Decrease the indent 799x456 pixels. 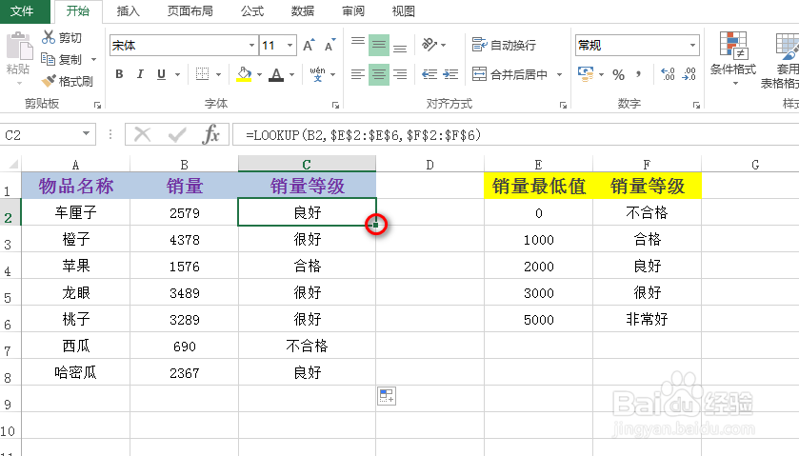pos(429,74)
